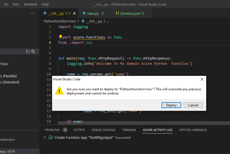Image resolution: width=230 pixels, height=154 pixels.
Task: Select the '(Flexible)' sidebar item
Action: point(20,76)
